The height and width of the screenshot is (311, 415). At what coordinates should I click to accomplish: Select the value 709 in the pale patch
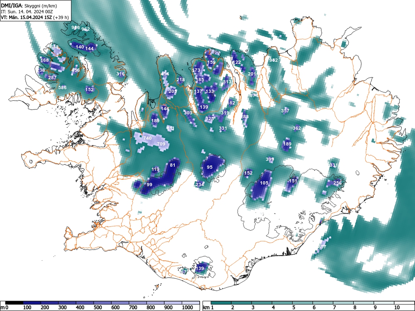point(161,144)
